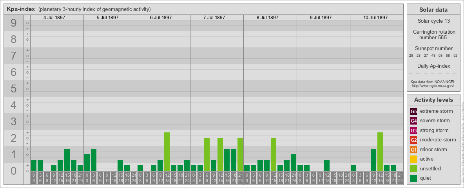
Task: Click the Kp scale number 5
Action: pyautogui.click(x=14, y=89)
